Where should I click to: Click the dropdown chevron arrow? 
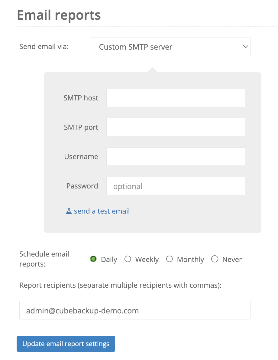(245, 47)
